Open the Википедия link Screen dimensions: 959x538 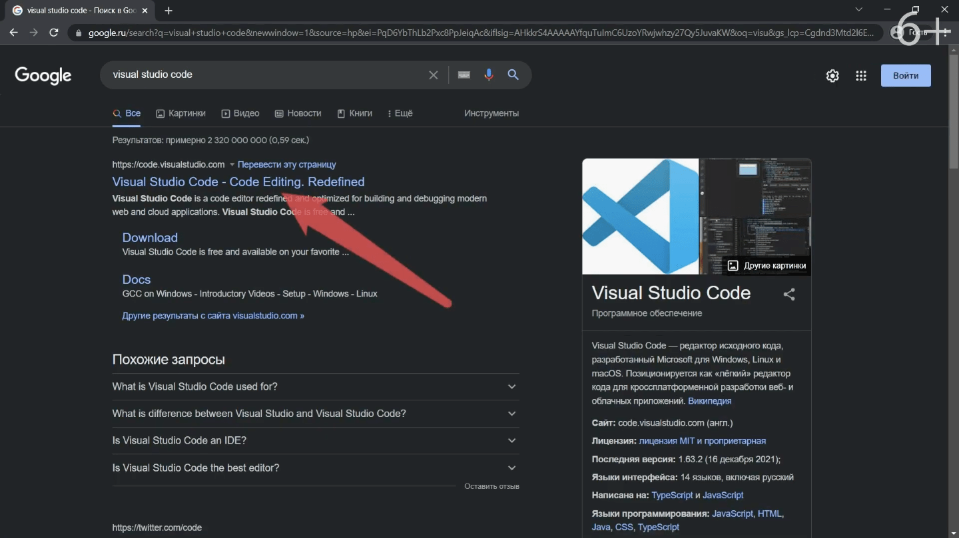coord(710,401)
